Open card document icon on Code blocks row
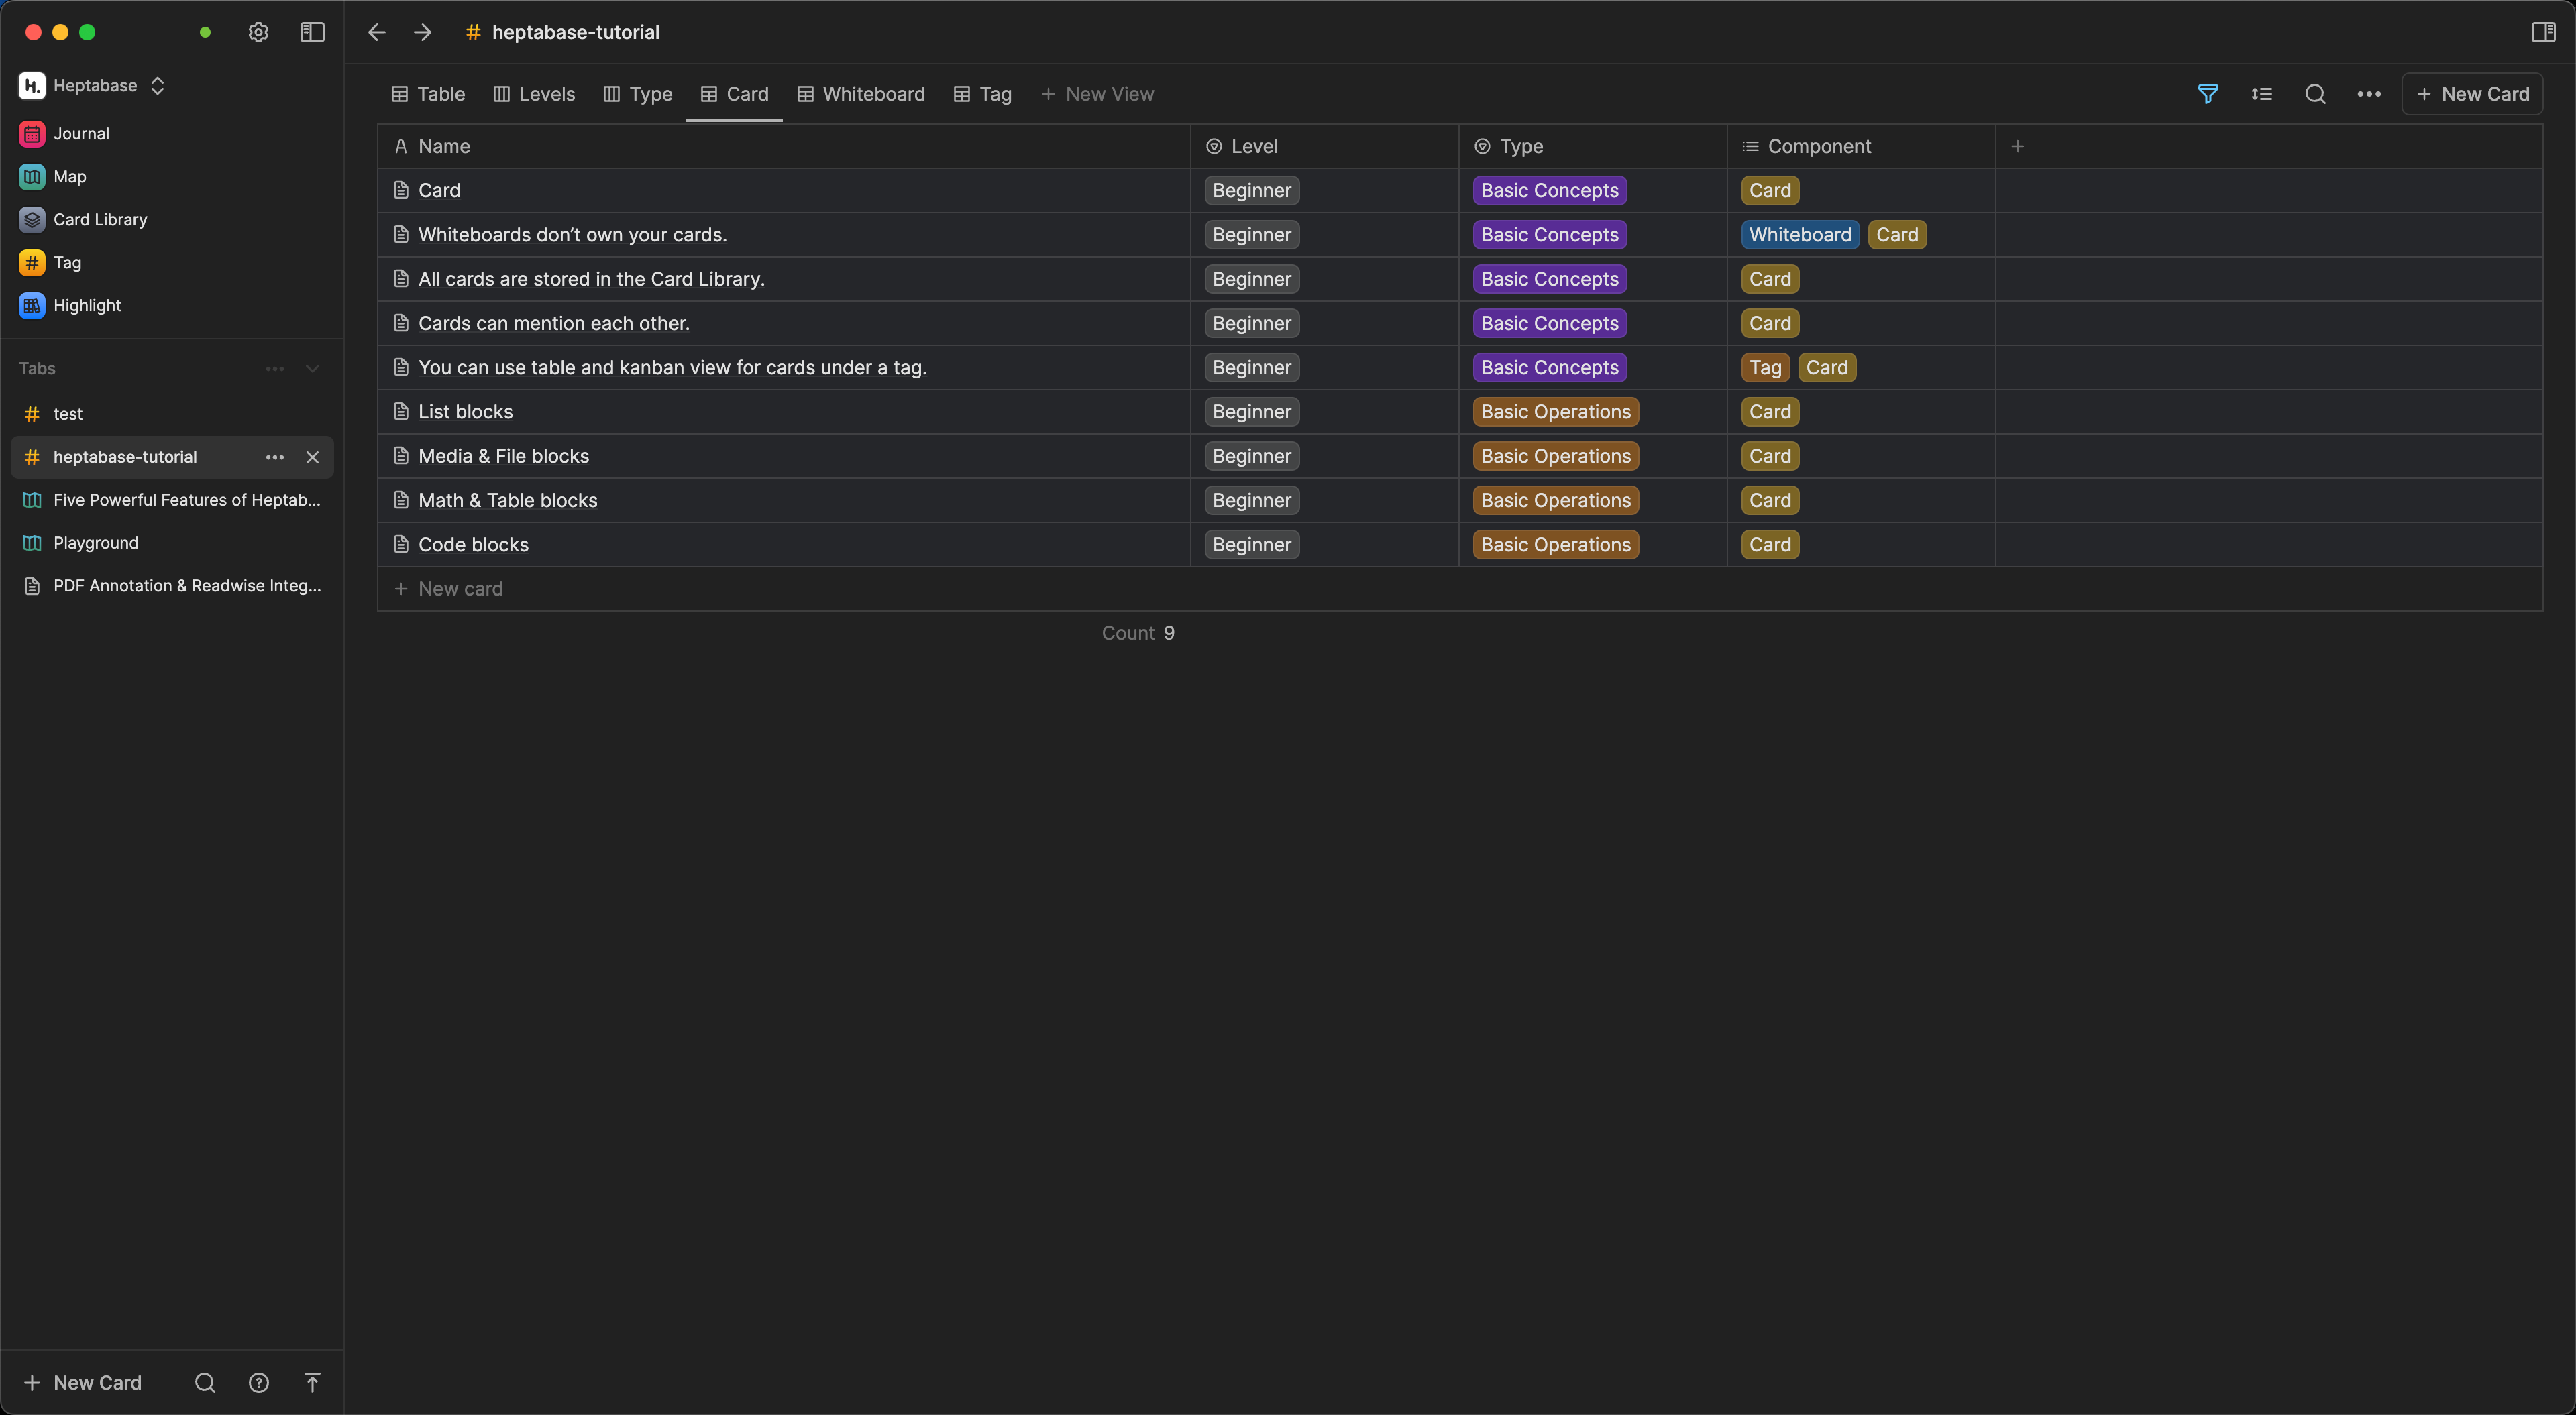Screen dimensions: 2576x1415 [401, 545]
